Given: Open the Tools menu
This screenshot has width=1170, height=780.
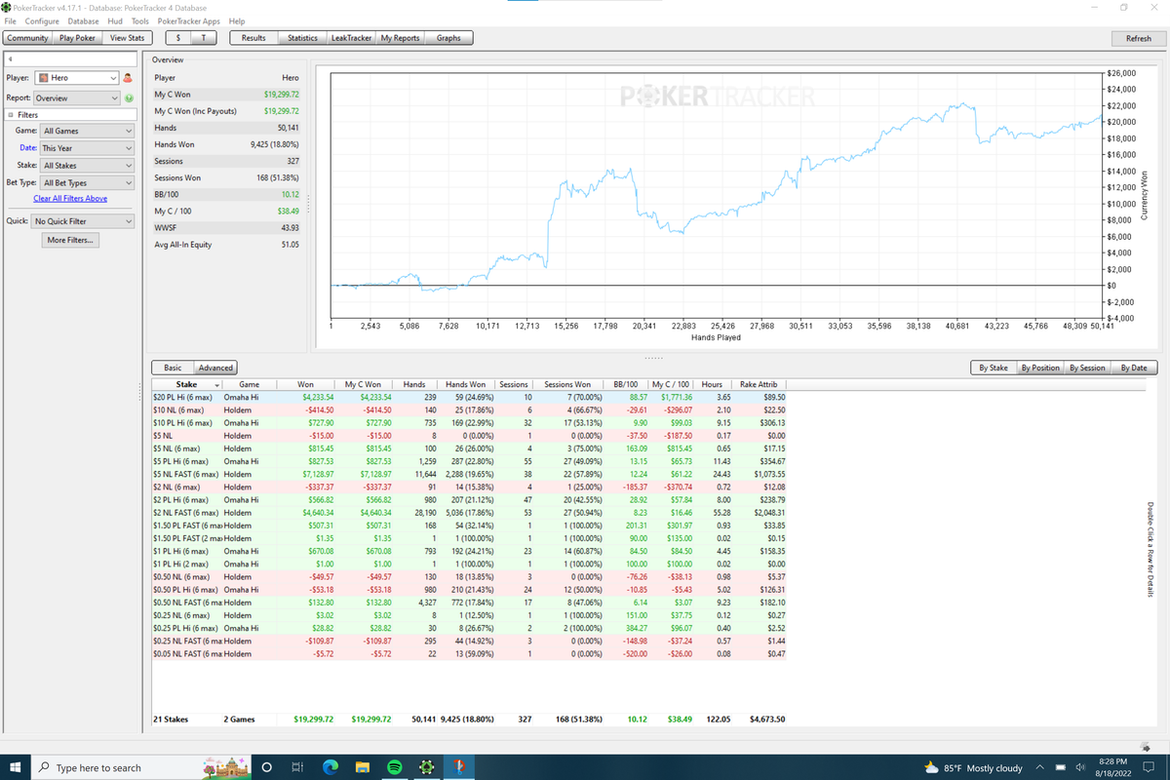Looking at the screenshot, I should coord(140,20).
